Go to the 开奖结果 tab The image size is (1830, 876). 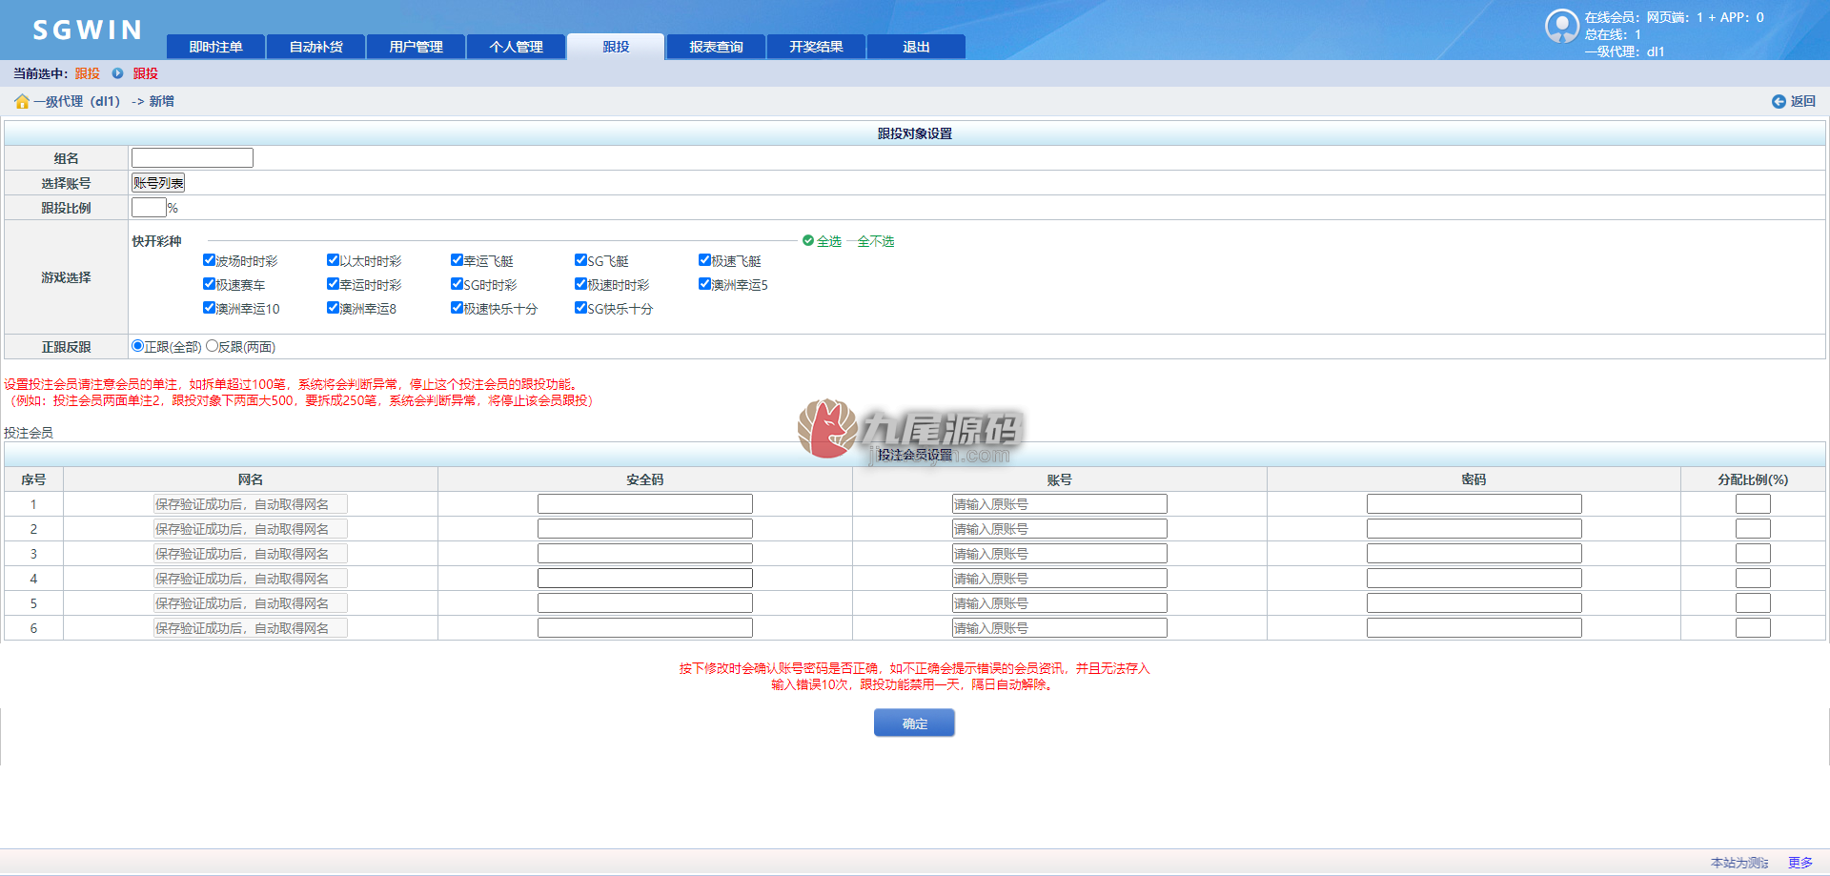click(x=816, y=47)
